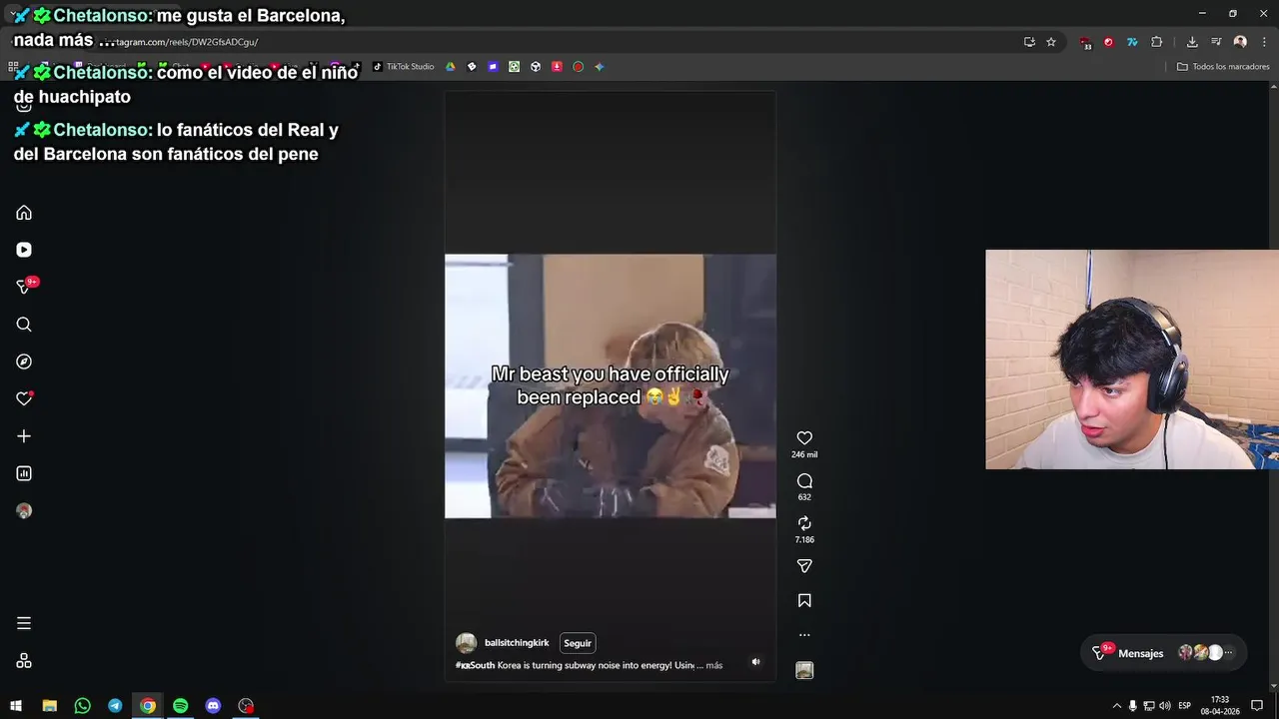This screenshot has width=1279, height=719.
Task: Open File Explorer from the taskbar
Action: point(49,706)
